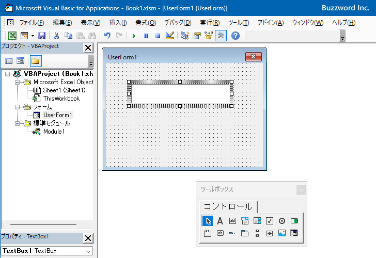Click the form control-menu icon in the menu bar
Screen dimensions: 376x258
pos(10,23)
